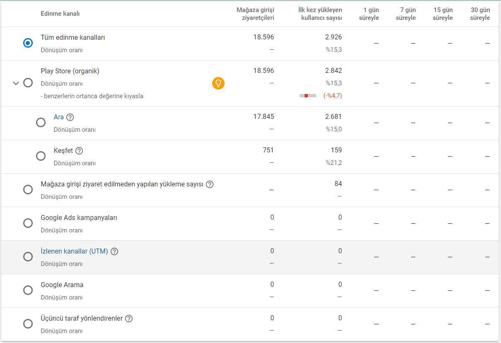
Task: Select İzlenen kanallar (UTM) radio button
Action: pos(28,257)
